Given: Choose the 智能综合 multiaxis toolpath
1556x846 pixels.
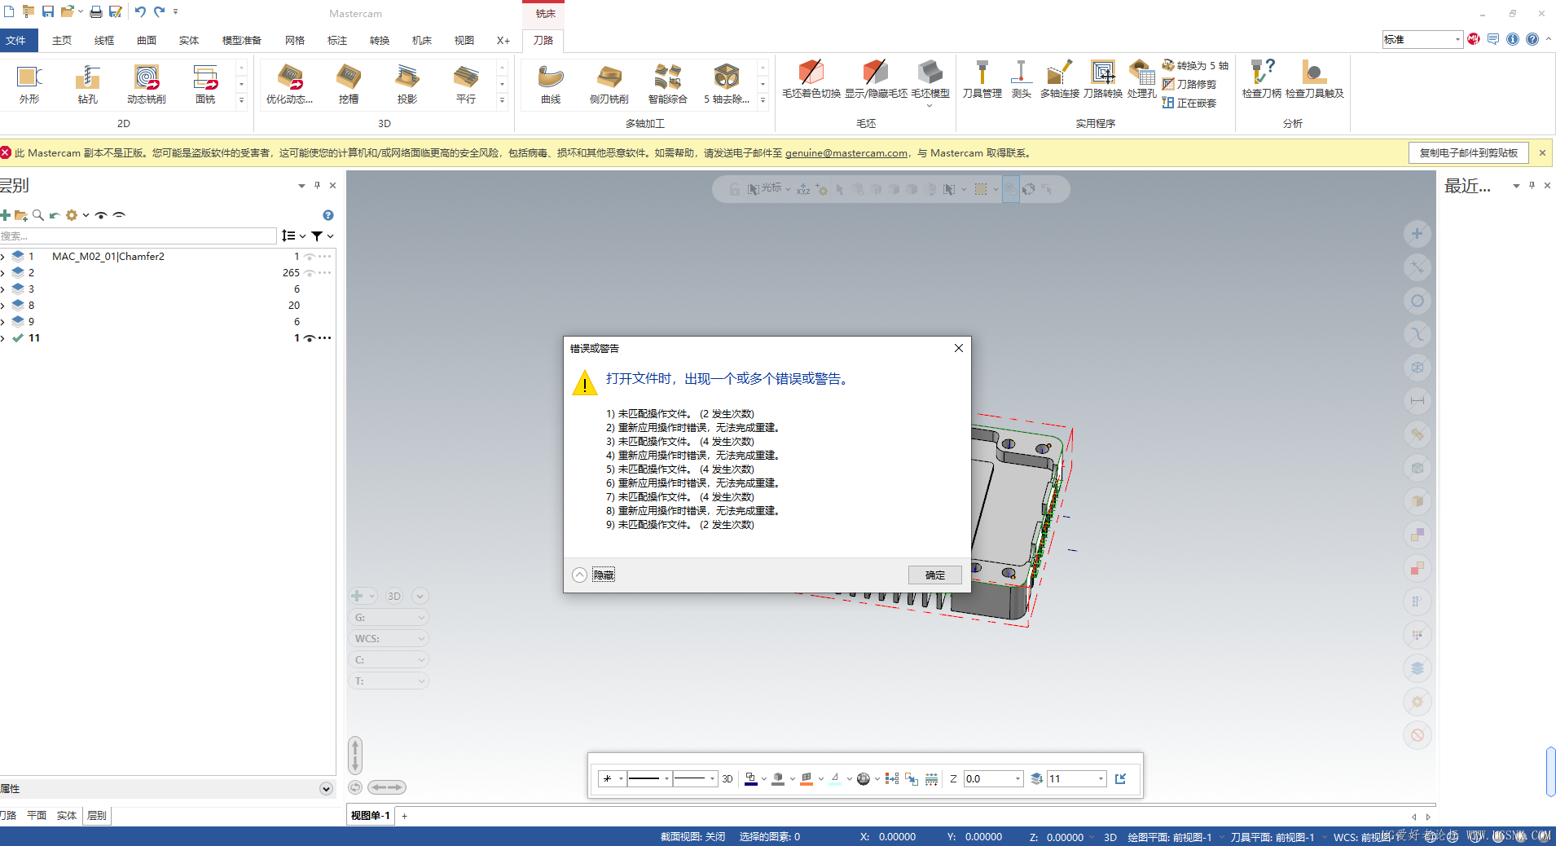Looking at the screenshot, I should (x=668, y=84).
